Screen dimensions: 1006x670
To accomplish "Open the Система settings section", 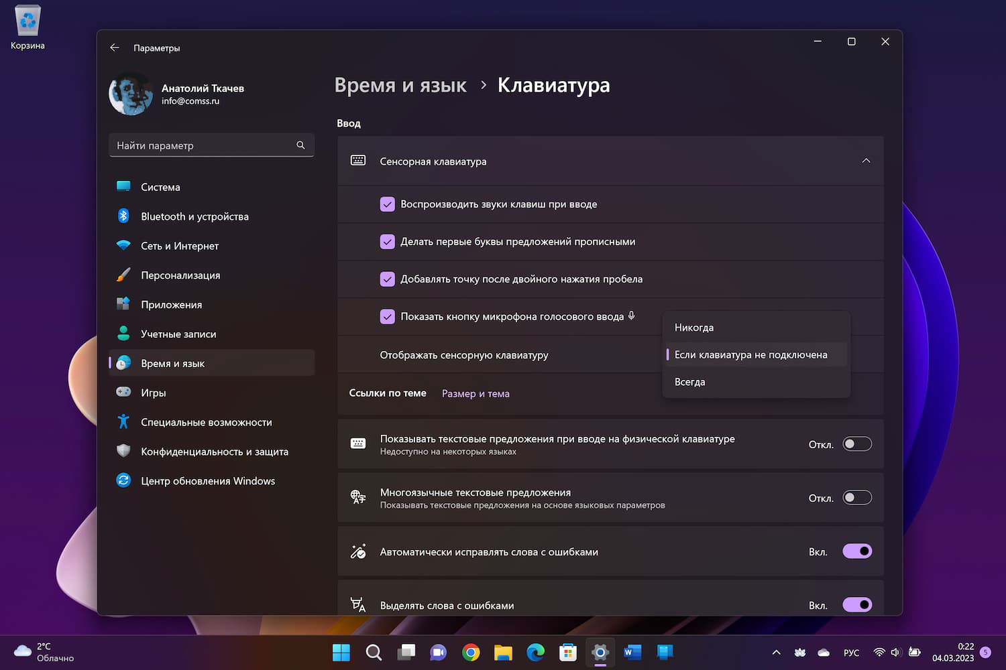I will pyautogui.click(x=211, y=187).
